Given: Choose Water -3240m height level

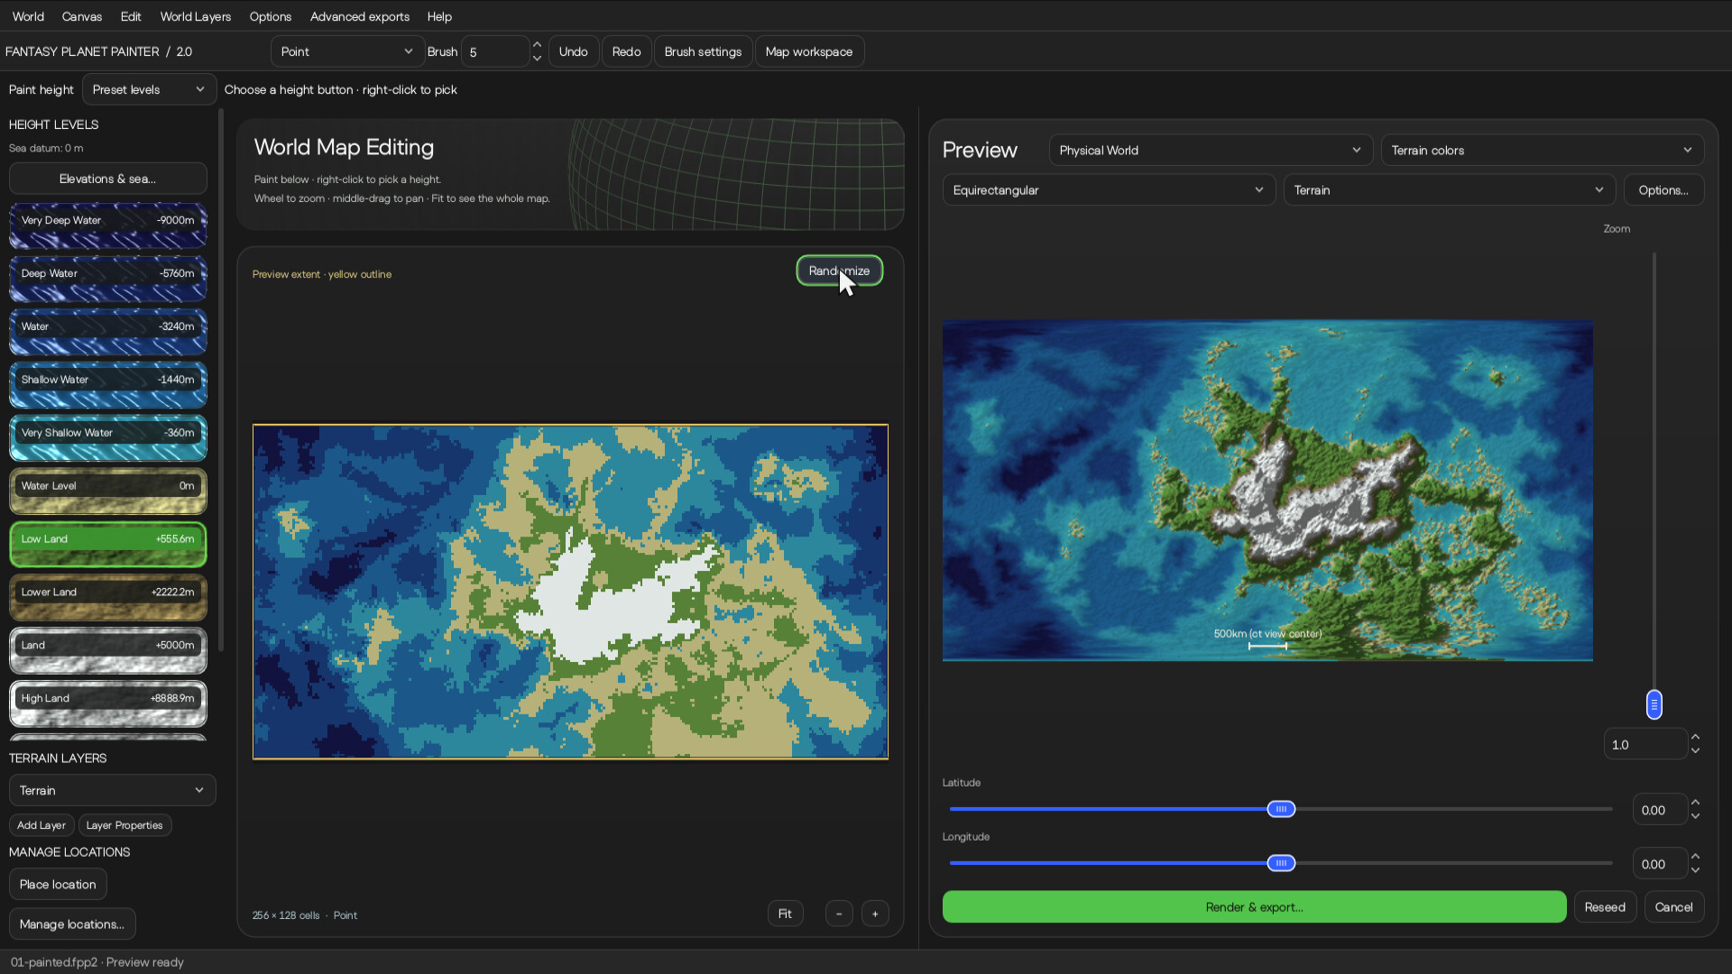Looking at the screenshot, I should 108,332.
